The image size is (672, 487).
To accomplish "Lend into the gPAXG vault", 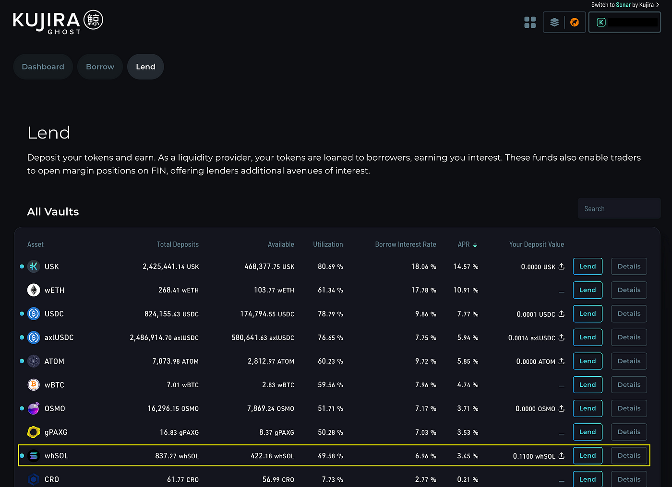I will (588, 432).
